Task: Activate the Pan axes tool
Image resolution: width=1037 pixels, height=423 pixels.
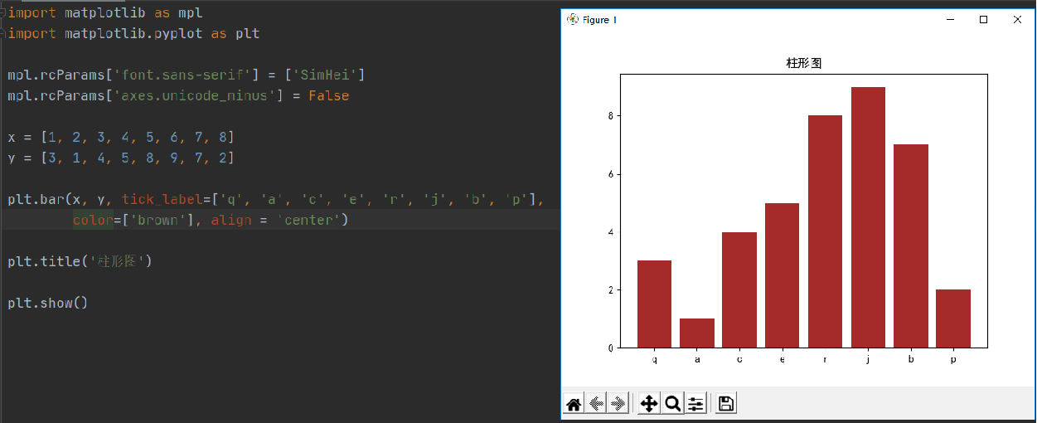Action: pyautogui.click(x=649, y=404)
